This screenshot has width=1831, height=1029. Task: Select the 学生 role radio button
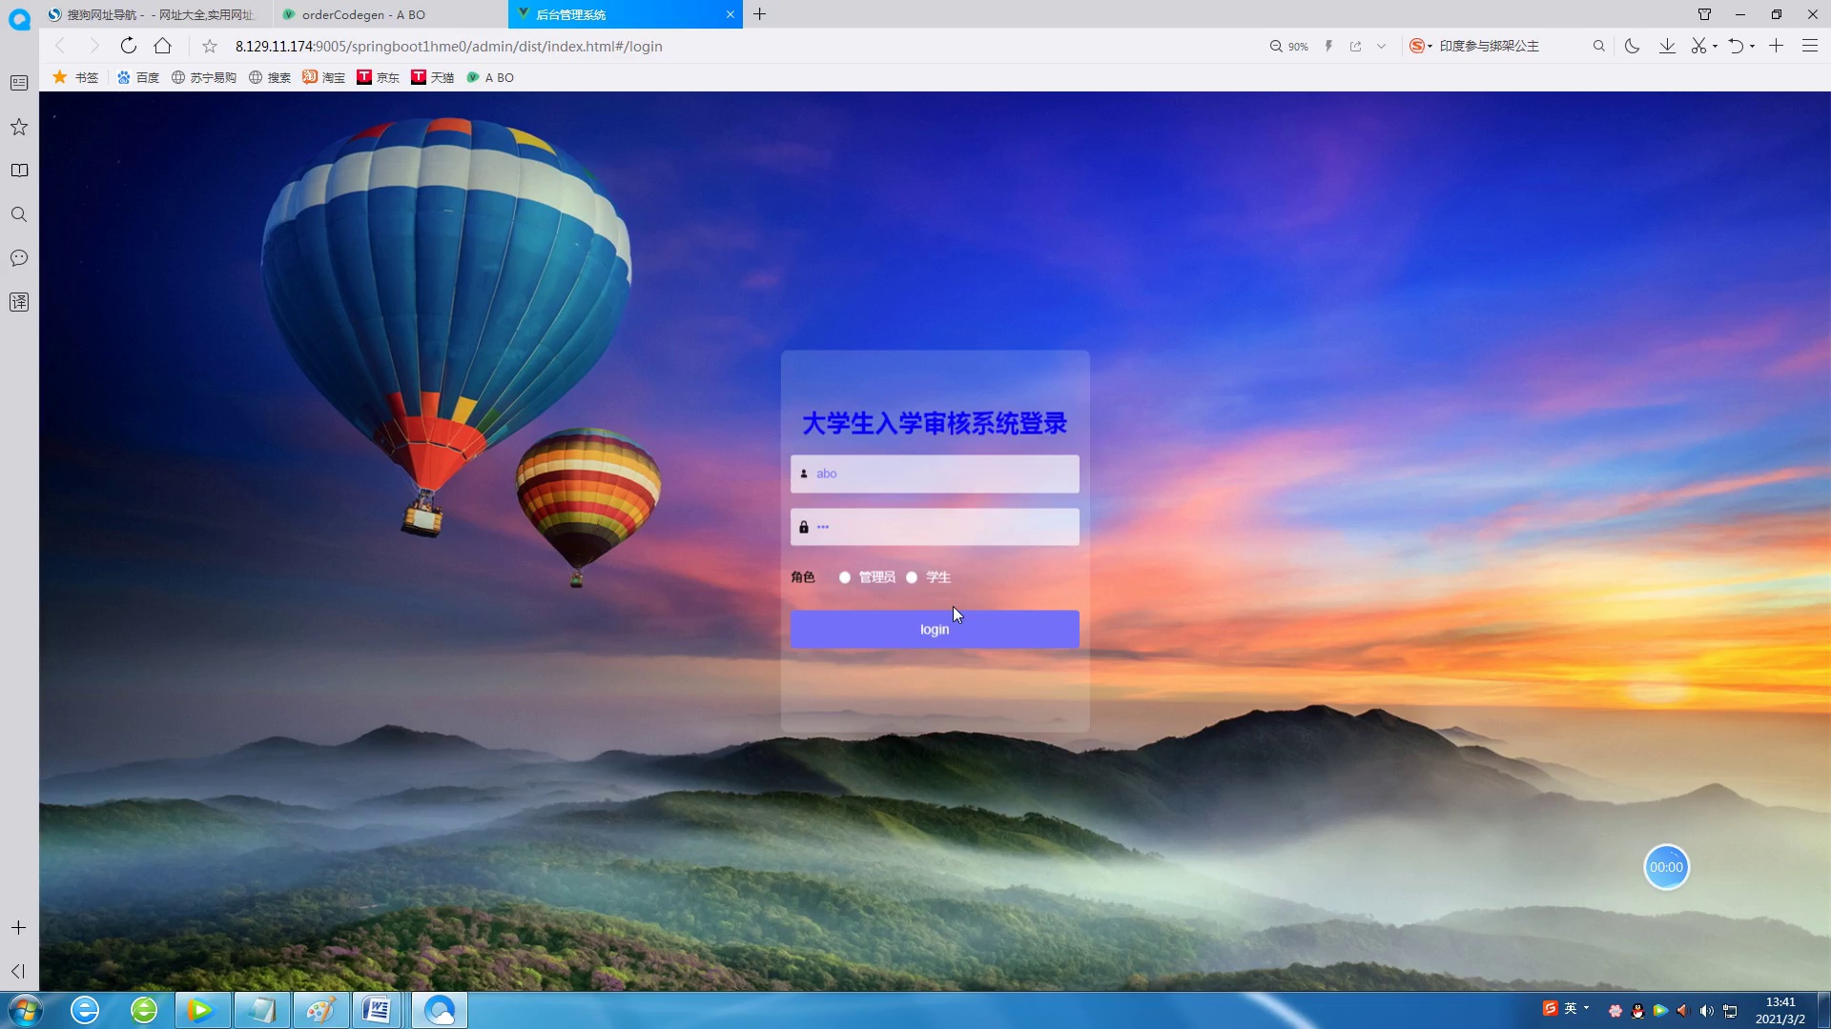[912, 577]
